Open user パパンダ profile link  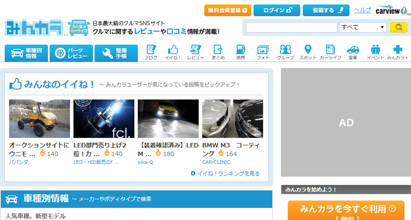(19, 162)
